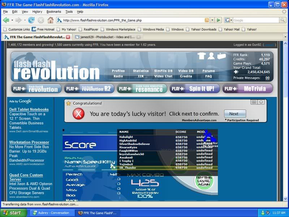
Task: Click the user silhouette icon in header
Action: (x=211, y=56)
